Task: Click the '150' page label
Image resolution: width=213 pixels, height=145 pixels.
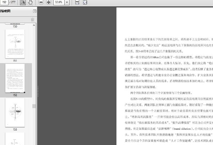Action: pyautogui.click(x=15, y=27)
